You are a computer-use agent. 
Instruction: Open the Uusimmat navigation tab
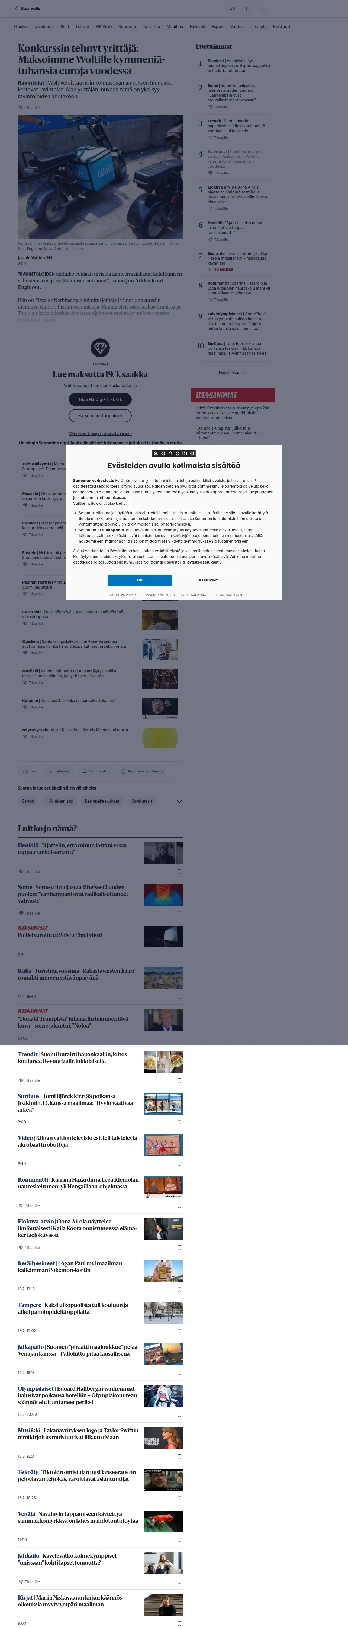[44, 27]
